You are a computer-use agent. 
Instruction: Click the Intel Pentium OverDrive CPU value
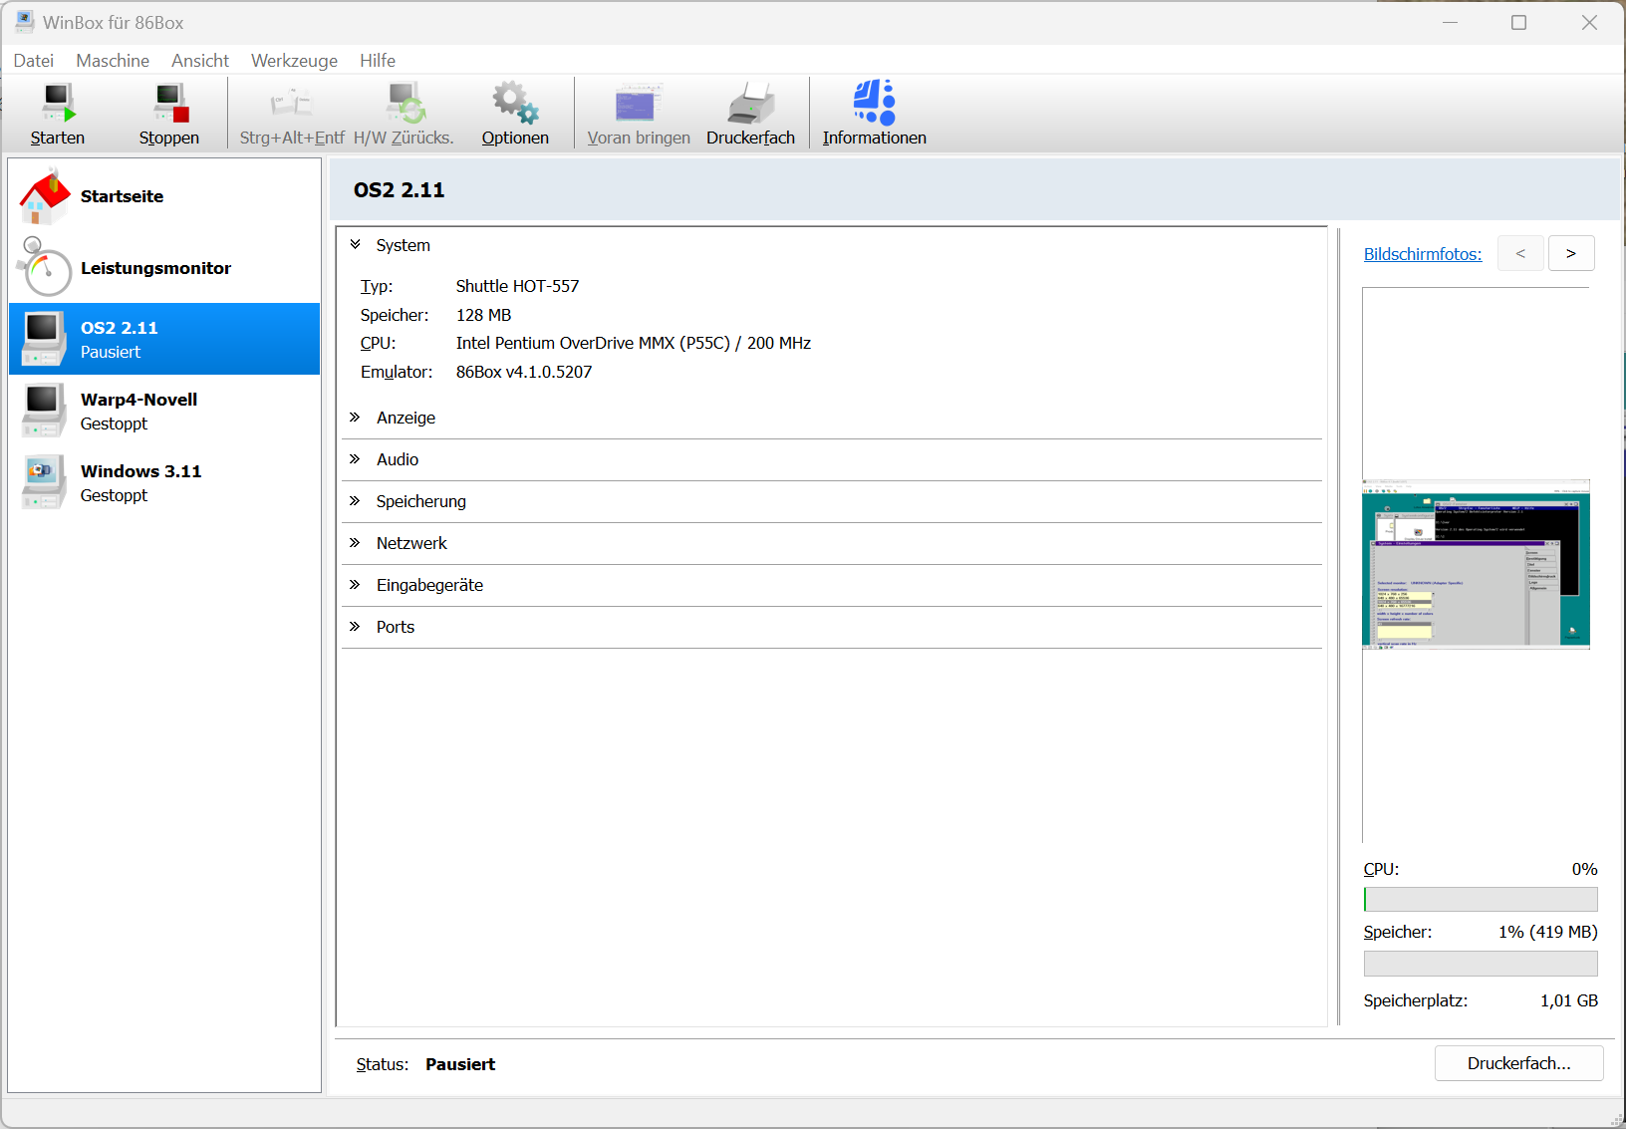pos(634,343)
